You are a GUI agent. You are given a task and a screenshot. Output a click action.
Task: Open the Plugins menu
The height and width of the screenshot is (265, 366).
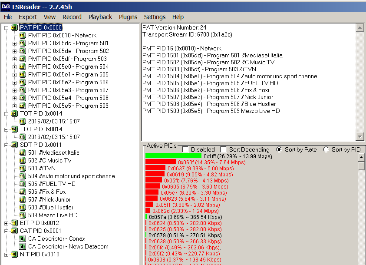pyautogui.click(x=128, y=17)
